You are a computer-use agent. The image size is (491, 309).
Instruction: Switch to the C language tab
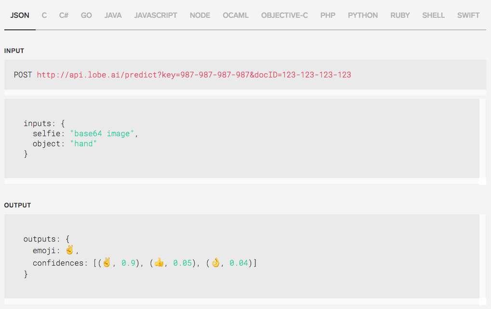[44, 15]
